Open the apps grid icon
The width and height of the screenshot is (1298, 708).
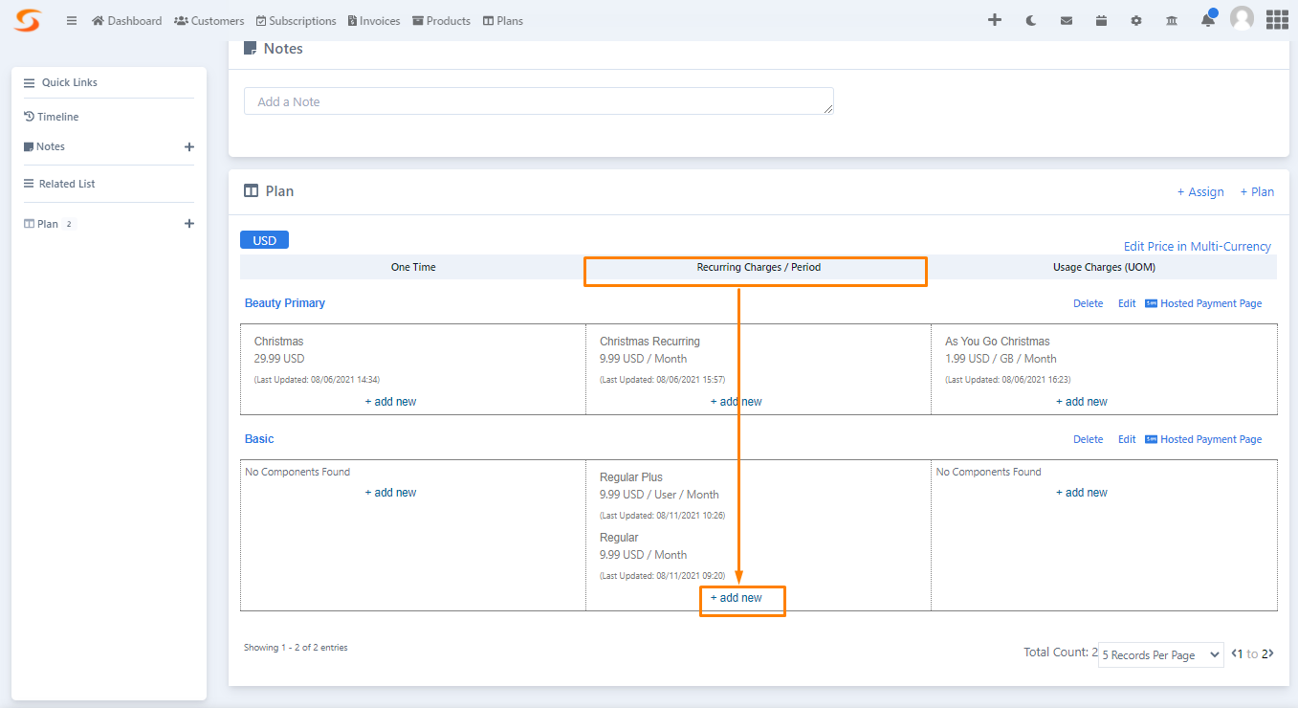[1277, 19]
